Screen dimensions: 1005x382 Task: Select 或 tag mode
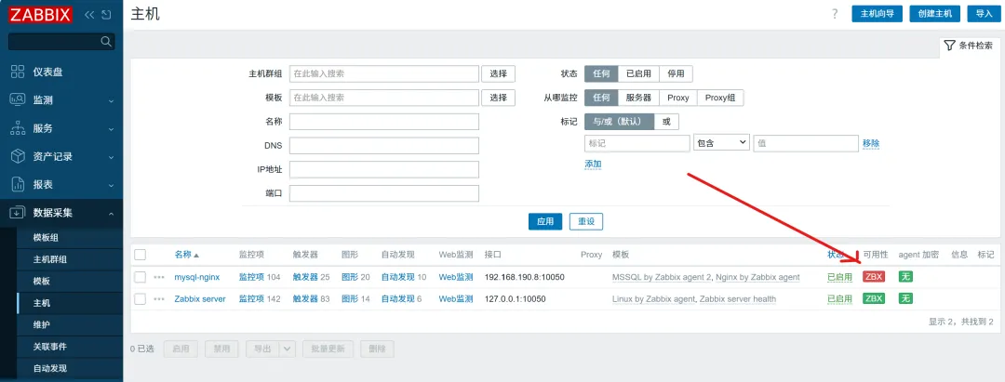tap(666, 122)
